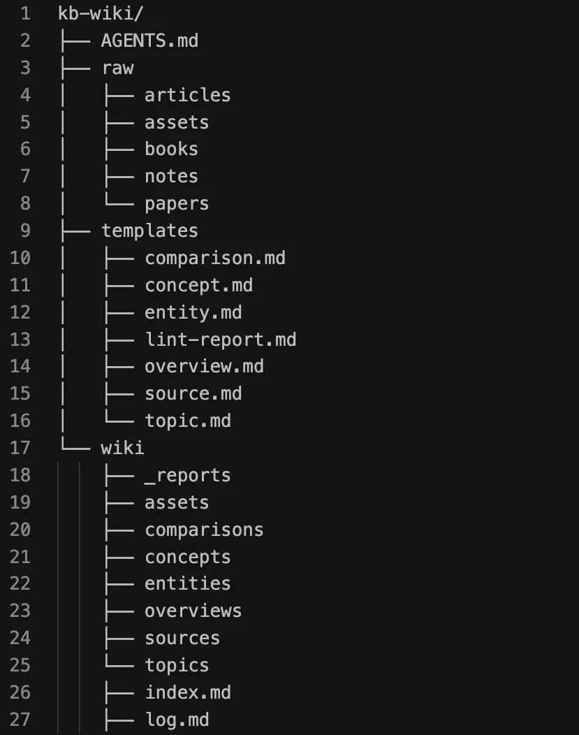Select the wiki folder entry

click(122, 448)
